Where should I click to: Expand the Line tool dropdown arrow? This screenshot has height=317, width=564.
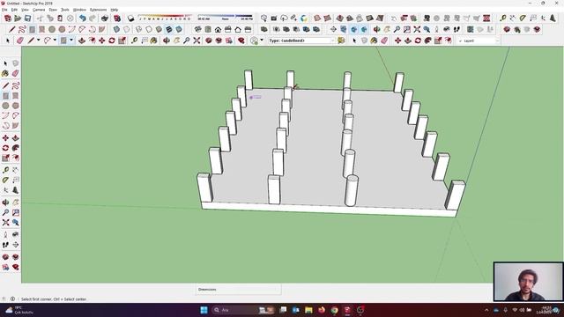[39, 41]
